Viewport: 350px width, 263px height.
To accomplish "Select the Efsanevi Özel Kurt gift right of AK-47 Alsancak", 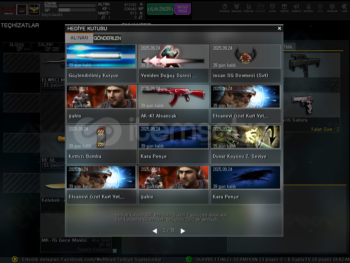I will (246, 104).
